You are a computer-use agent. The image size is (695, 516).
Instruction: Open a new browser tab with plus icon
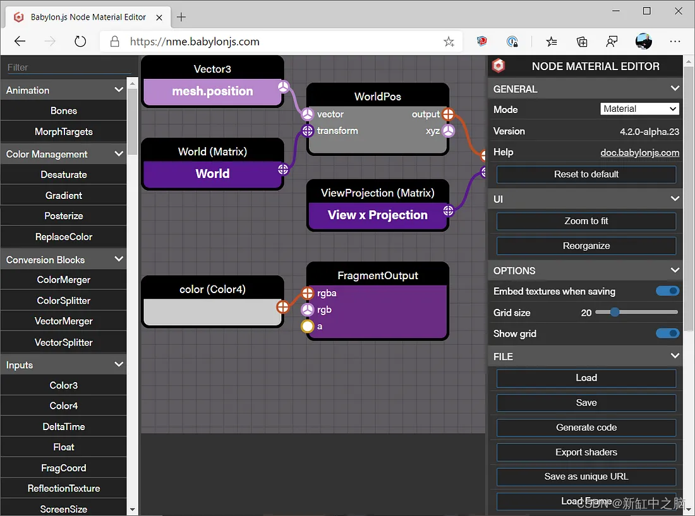[x=181, y=17]
